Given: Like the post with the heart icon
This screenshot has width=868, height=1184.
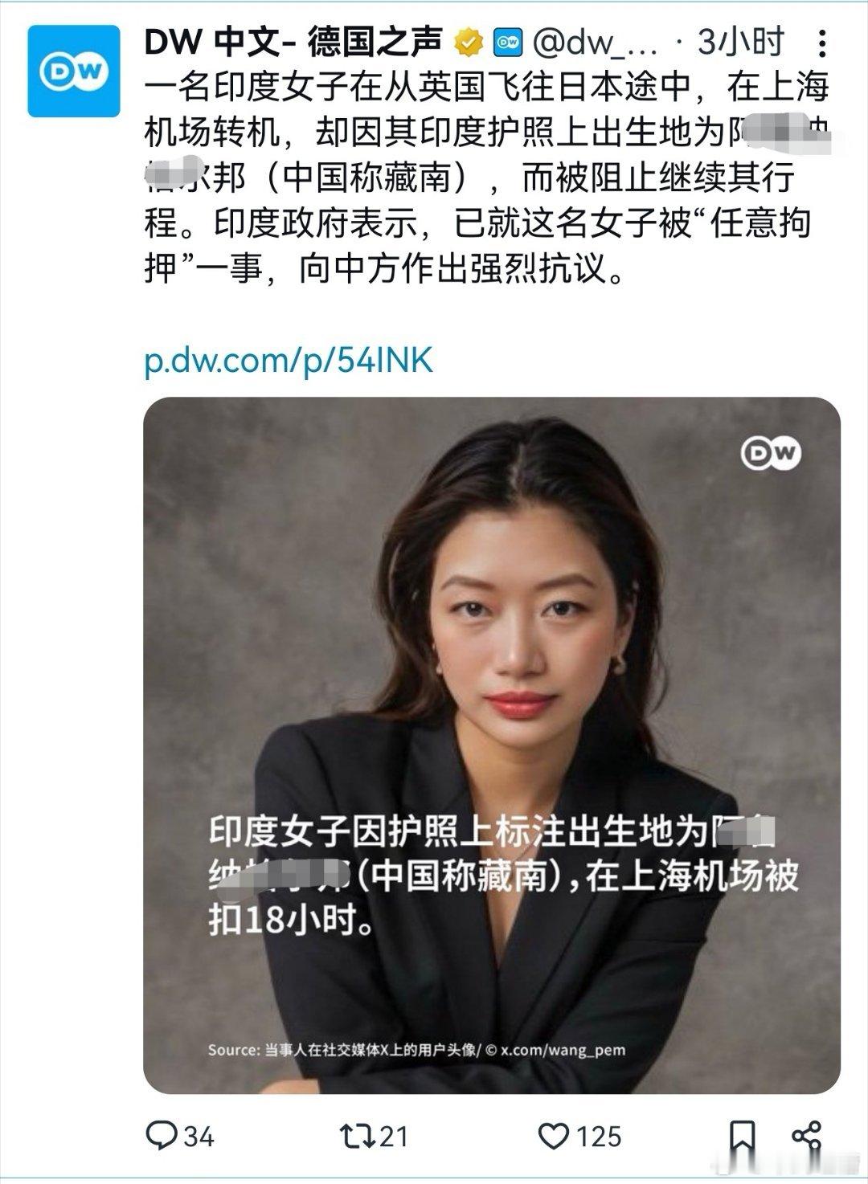Looking at the screenshot, I should pyautogui.click(x=553, y=1135).
